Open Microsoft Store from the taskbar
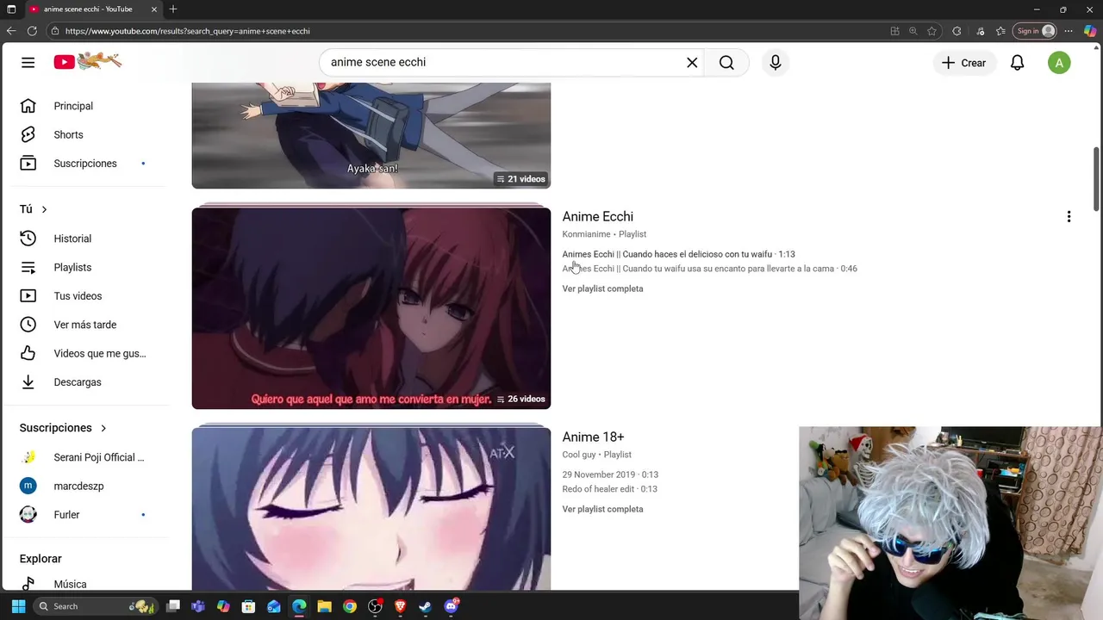The image size is (1103, 620). click(248, 606)
